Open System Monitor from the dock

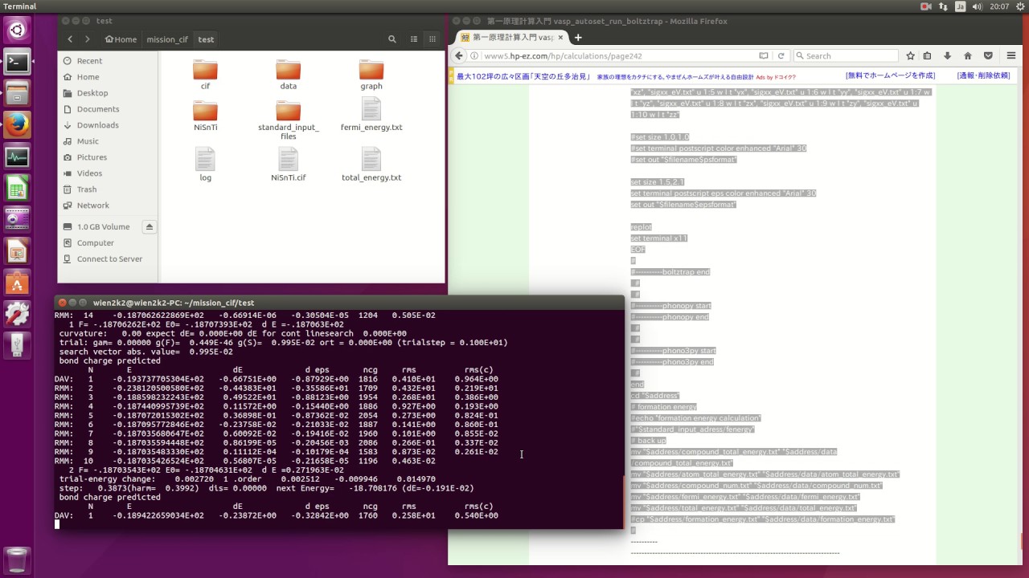tap(17, 157)
